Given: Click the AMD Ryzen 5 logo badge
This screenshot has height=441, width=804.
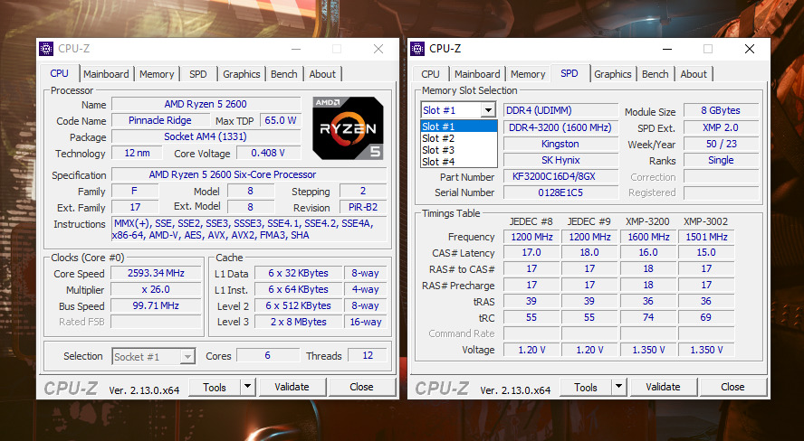Looking at the screenshot, I should tap(349, 128).
